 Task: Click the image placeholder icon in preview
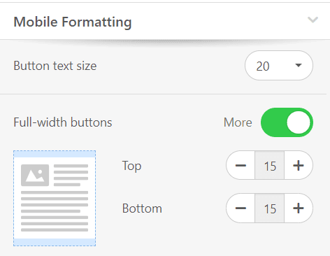(35, 175)
